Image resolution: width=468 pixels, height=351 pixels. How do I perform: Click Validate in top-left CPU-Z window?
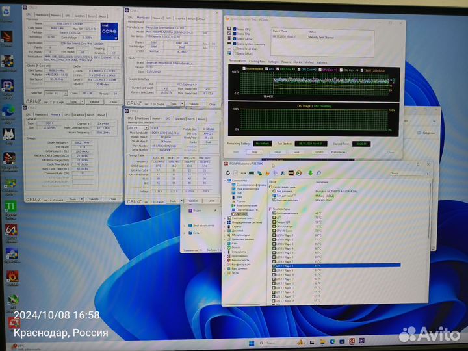click(x=95, y=102)
